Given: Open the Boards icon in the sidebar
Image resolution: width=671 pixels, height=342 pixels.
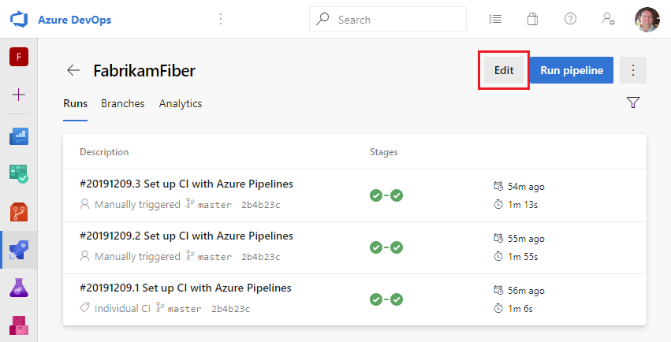Looking at the screenshot, I should tap(19, 174).
